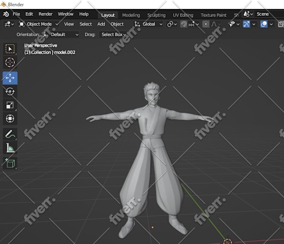The width and height of the screenshot is (284, 244).
Task: Select the Add Cube tool
Action: click(x=10, y=163)
